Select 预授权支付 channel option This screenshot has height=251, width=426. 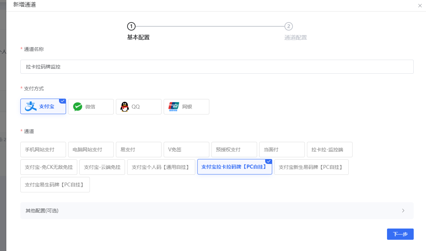pos(234,150)
